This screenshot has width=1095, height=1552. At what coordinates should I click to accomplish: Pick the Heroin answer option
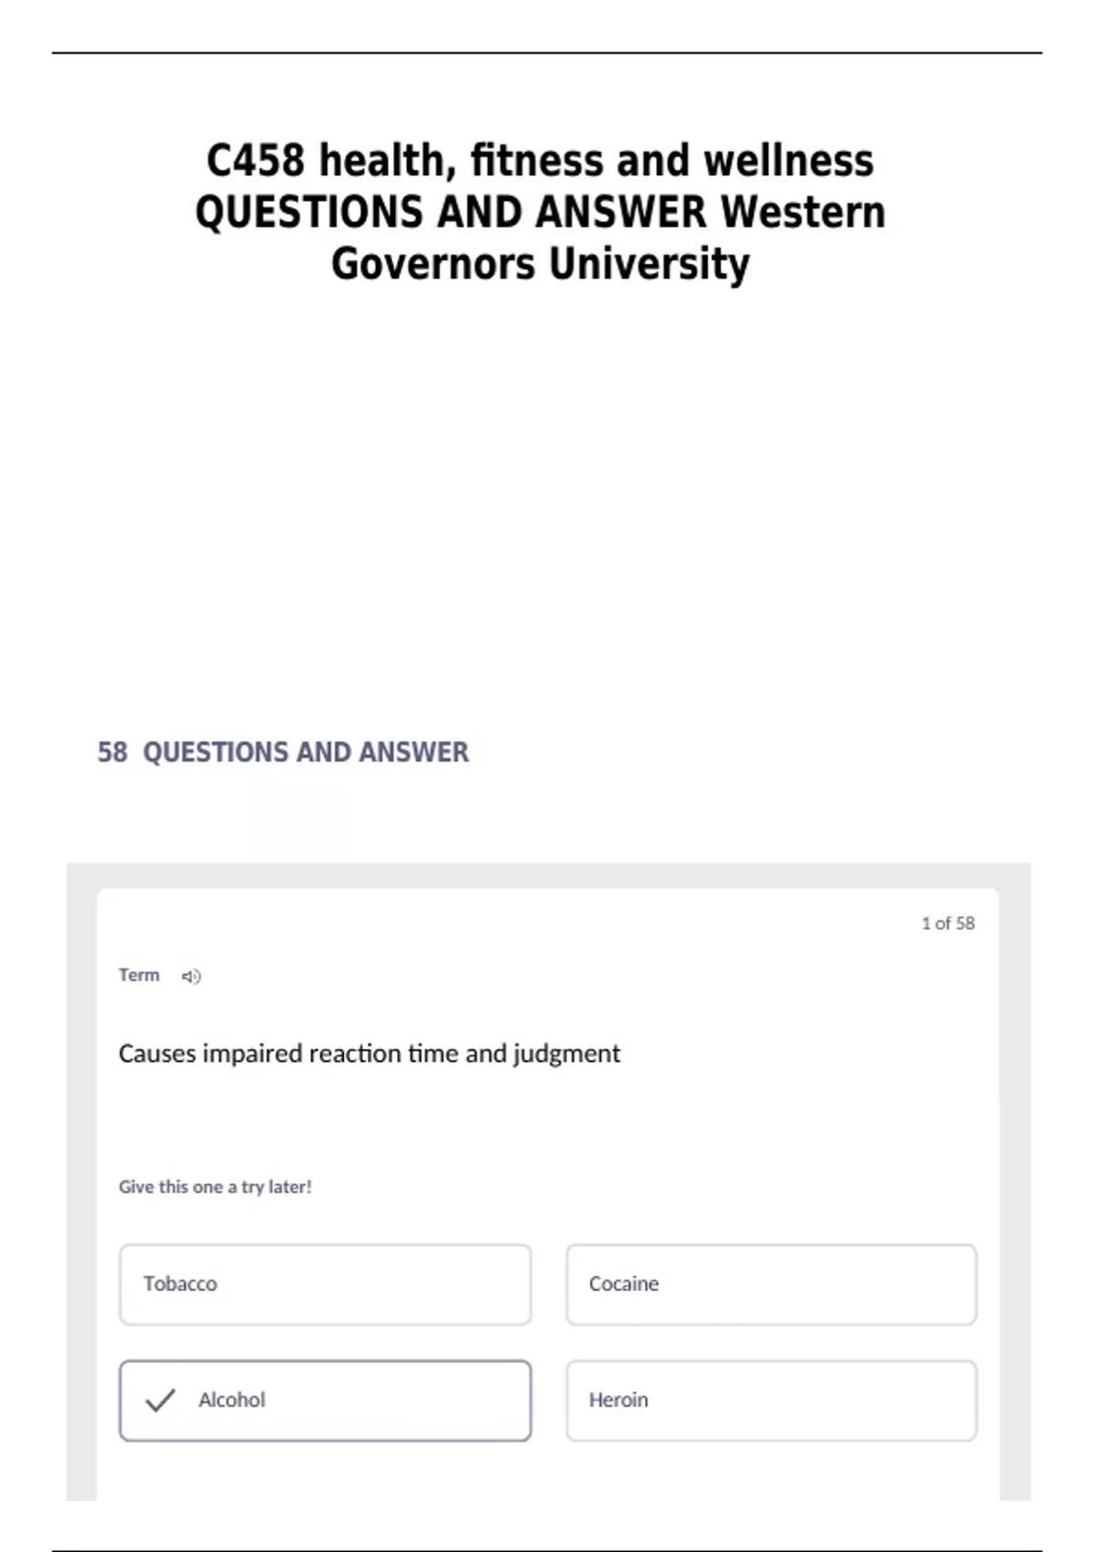[x=771, y=1400]
